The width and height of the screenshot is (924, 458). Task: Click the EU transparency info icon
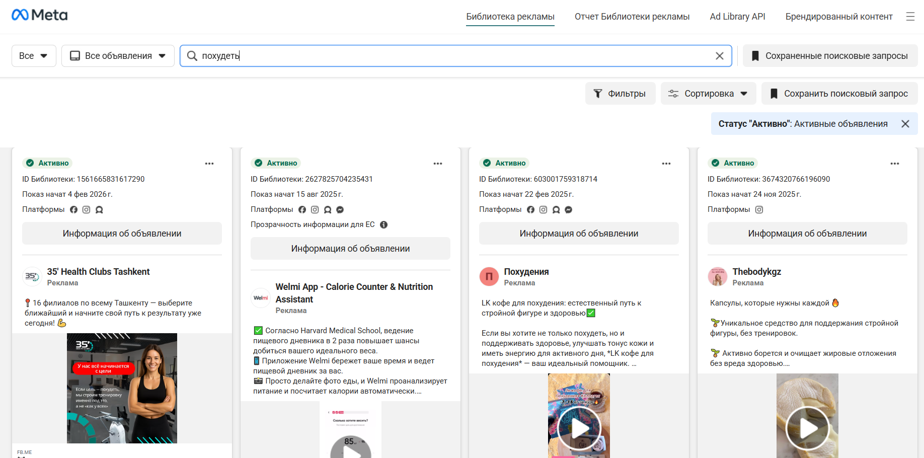383,224
